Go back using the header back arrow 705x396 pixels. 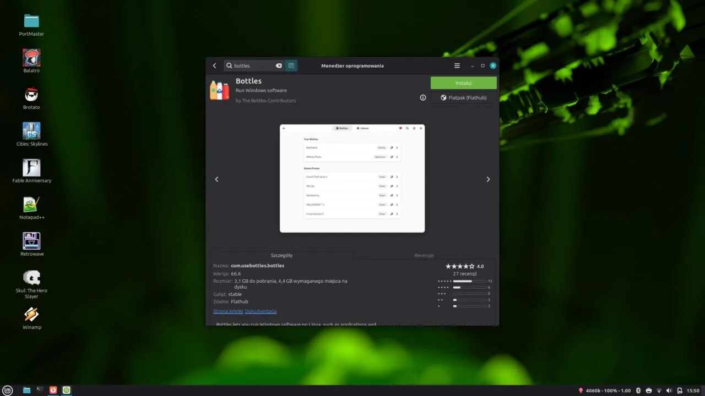coord(215,65)
